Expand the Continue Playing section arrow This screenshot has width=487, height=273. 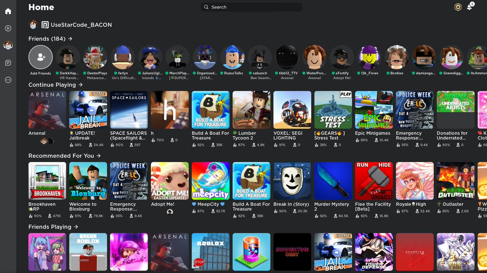pos(80,85)
